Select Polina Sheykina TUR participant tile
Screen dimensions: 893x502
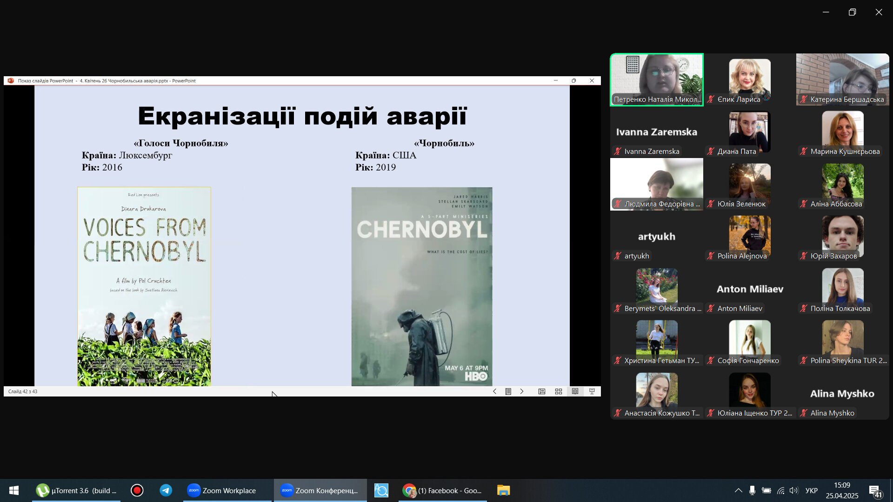pyautogui.click(x=843, y=341)
